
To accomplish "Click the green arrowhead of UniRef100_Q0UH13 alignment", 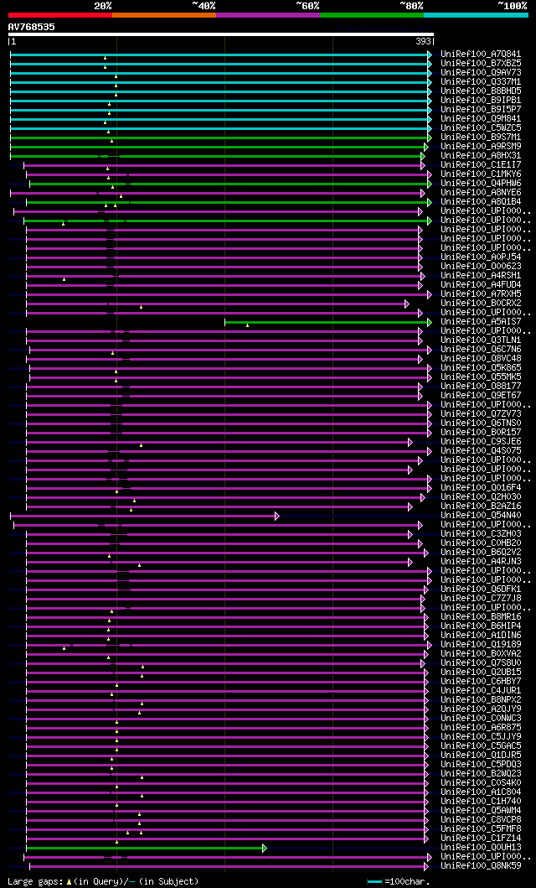I will [x=264, y=848].
